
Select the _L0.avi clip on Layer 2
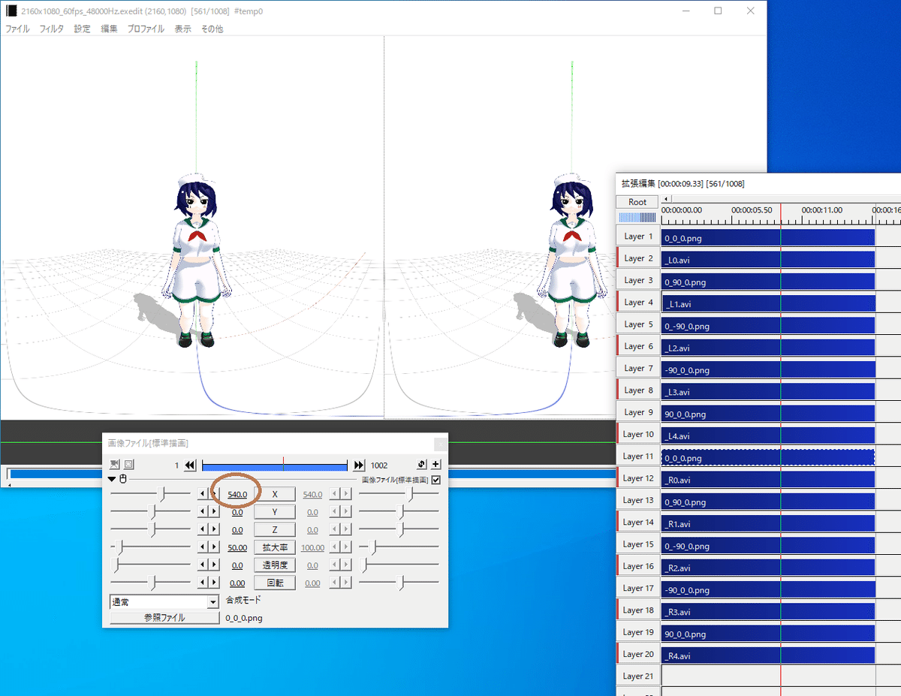[x=768, y=259]
